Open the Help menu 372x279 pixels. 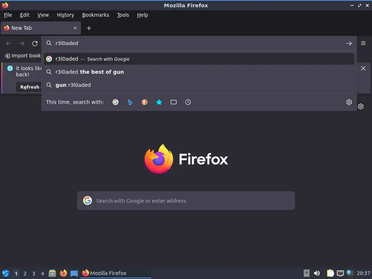point(142,15)
